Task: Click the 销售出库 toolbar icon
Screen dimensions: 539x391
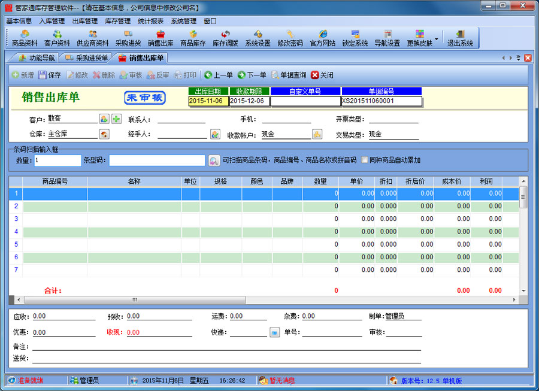Action: 161,38
